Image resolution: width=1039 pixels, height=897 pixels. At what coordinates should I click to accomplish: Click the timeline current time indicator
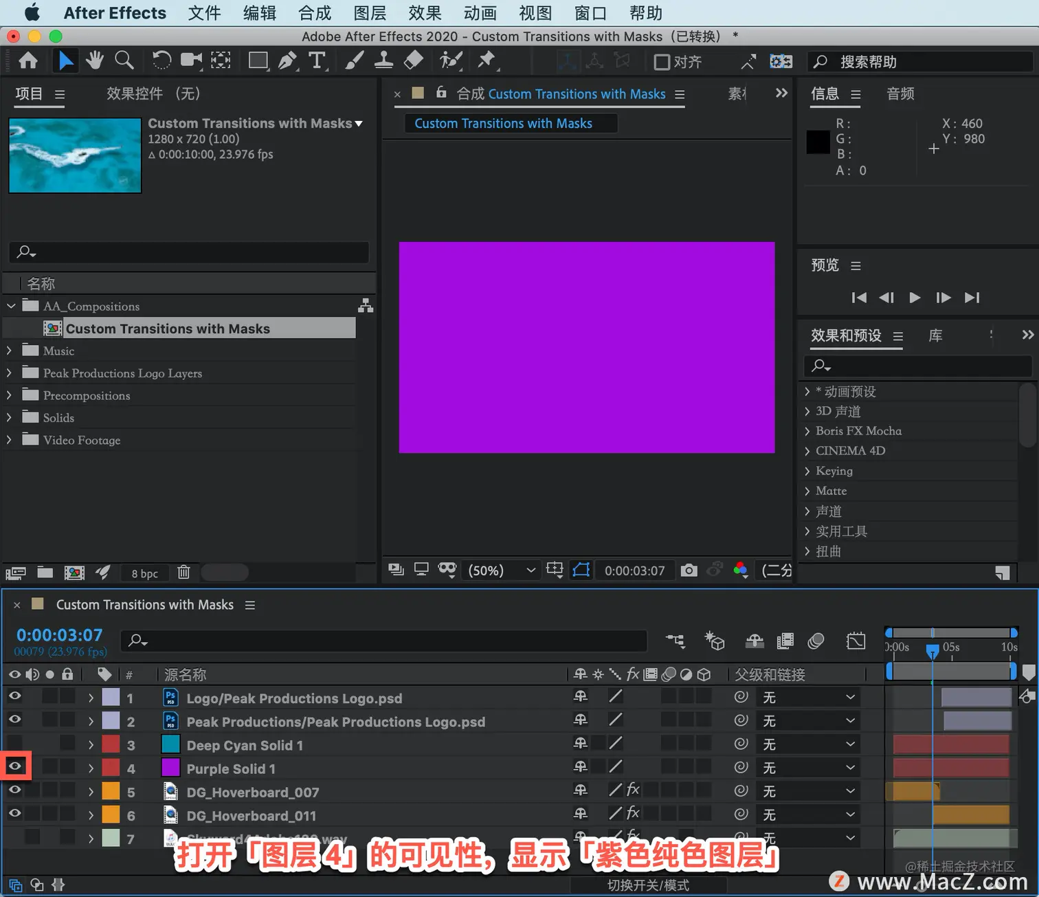[932, 650]
